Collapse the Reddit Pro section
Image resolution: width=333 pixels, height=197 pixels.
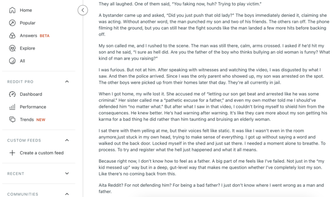67,82
